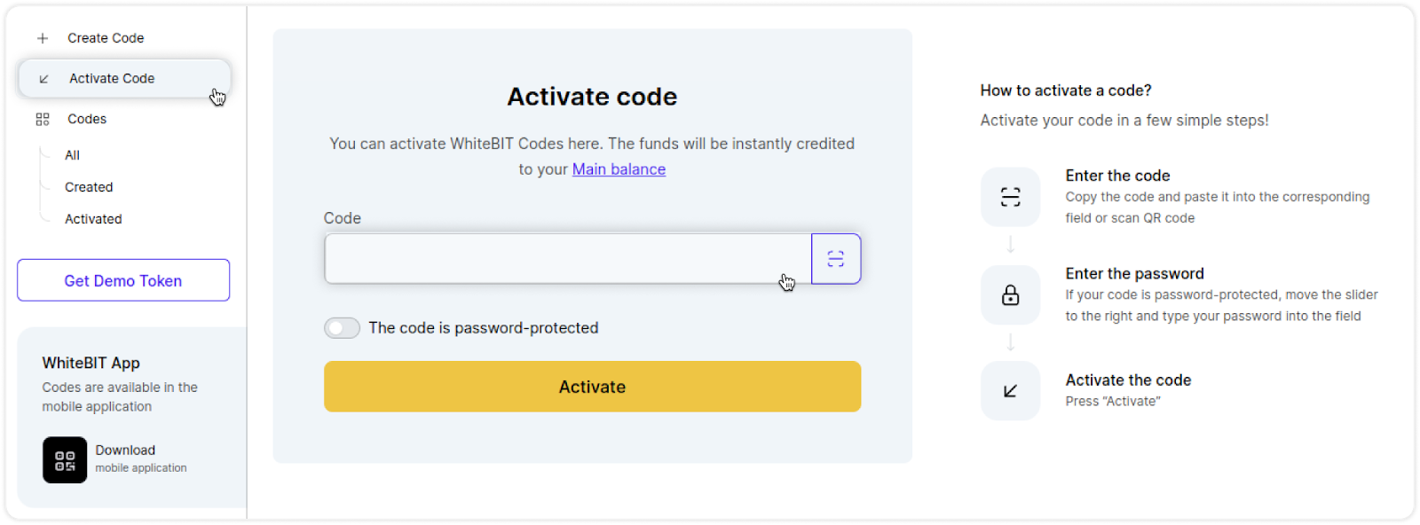Viewport: 1420px width, 525px height.
Task: Follow the Main balance link
Action: coord(619,169)
